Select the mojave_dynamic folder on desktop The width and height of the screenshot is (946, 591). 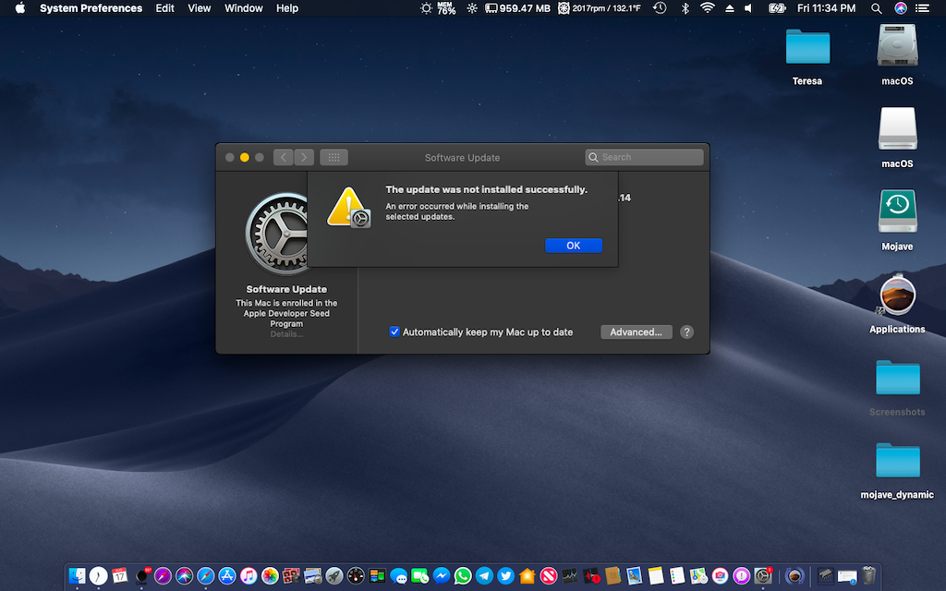(897, 471)
